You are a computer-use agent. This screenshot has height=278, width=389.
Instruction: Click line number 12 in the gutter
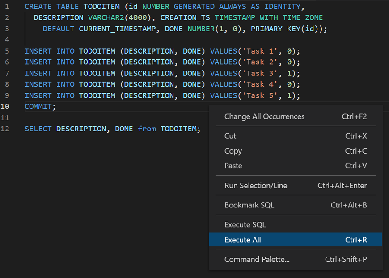(x=5, y=129)
